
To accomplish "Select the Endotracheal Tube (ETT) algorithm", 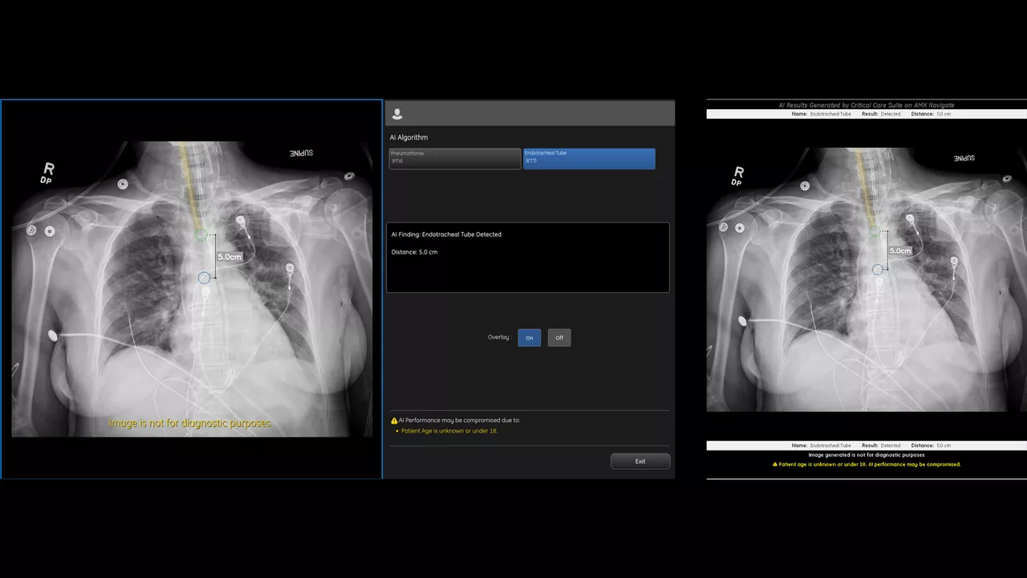I will tap(589, 158).
